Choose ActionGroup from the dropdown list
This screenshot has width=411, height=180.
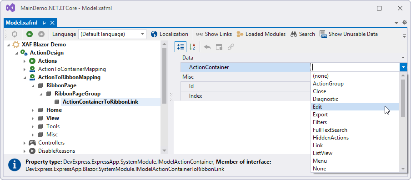click(x=355, y=84)
